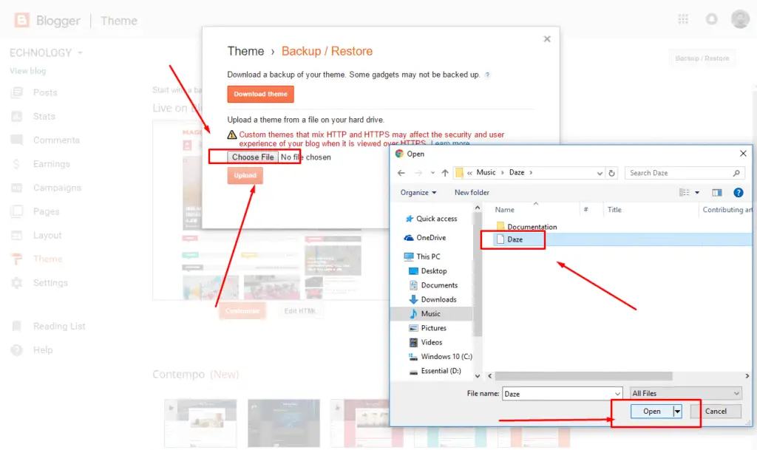Click Choose File button
This screenshot has width=757, height=450.
point(253,157)
